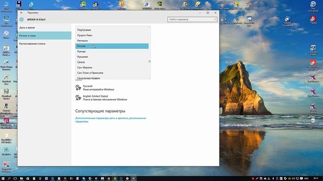Click the Settings gear taskbar button
Screen dimensions: 323x181
coord(133,178)
